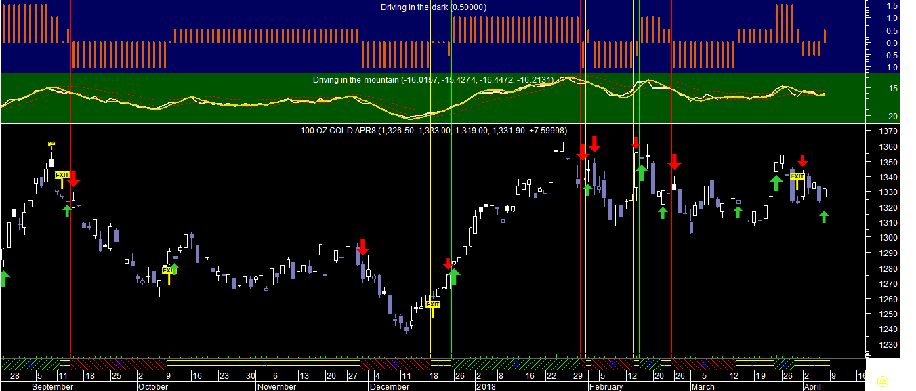Click the October month label

(x=153, y=386)
